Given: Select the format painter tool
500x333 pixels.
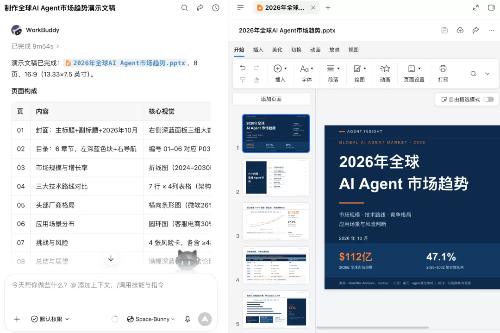Looking at the screenshot, I should click(x=243, y=80).
